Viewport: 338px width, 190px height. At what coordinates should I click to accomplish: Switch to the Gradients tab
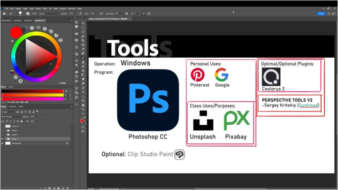[18, 21]
